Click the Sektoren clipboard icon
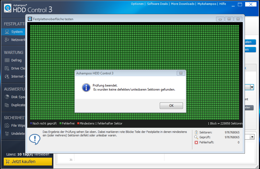The height and width of the screenshot is (169, 260). 196,132
